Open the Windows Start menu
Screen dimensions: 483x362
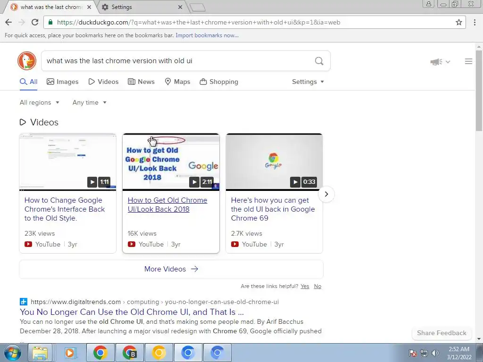tap(12, 353)
